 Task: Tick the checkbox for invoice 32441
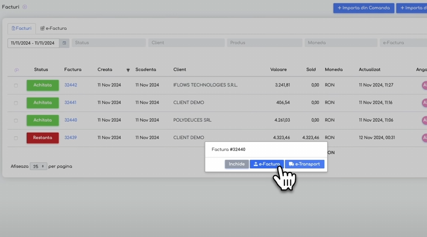[16, 103]
